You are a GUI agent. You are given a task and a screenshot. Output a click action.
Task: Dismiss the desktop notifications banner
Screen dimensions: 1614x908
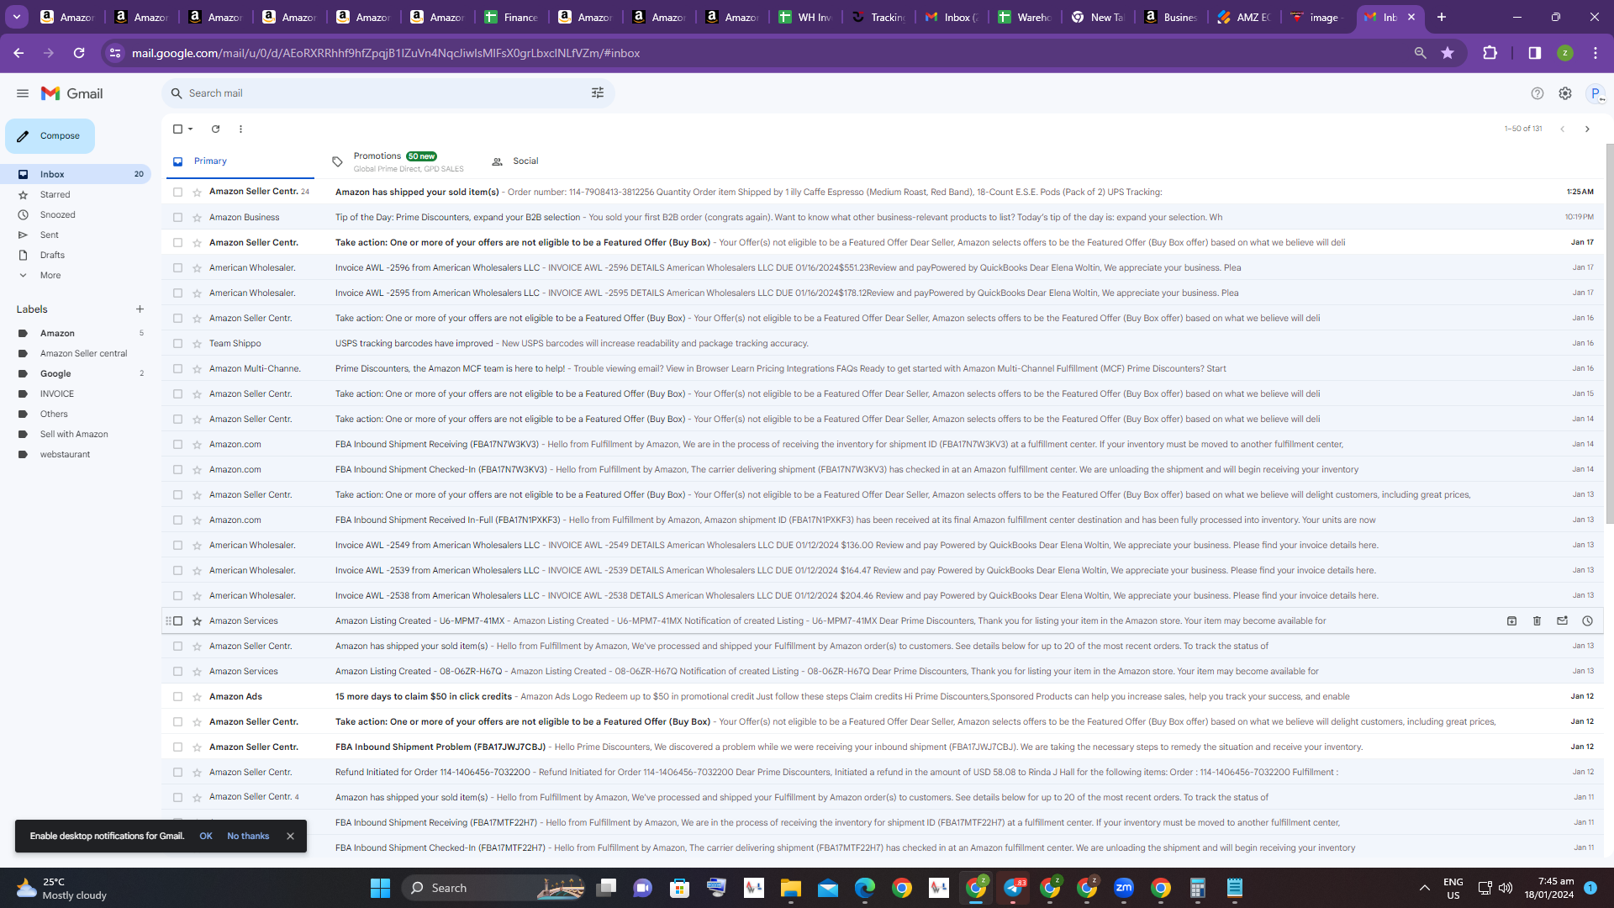290,836
